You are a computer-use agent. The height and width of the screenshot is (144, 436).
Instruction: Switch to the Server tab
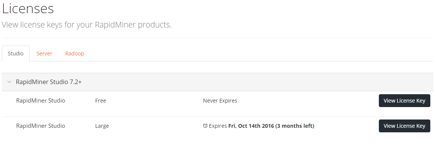(x=44, y=54)
